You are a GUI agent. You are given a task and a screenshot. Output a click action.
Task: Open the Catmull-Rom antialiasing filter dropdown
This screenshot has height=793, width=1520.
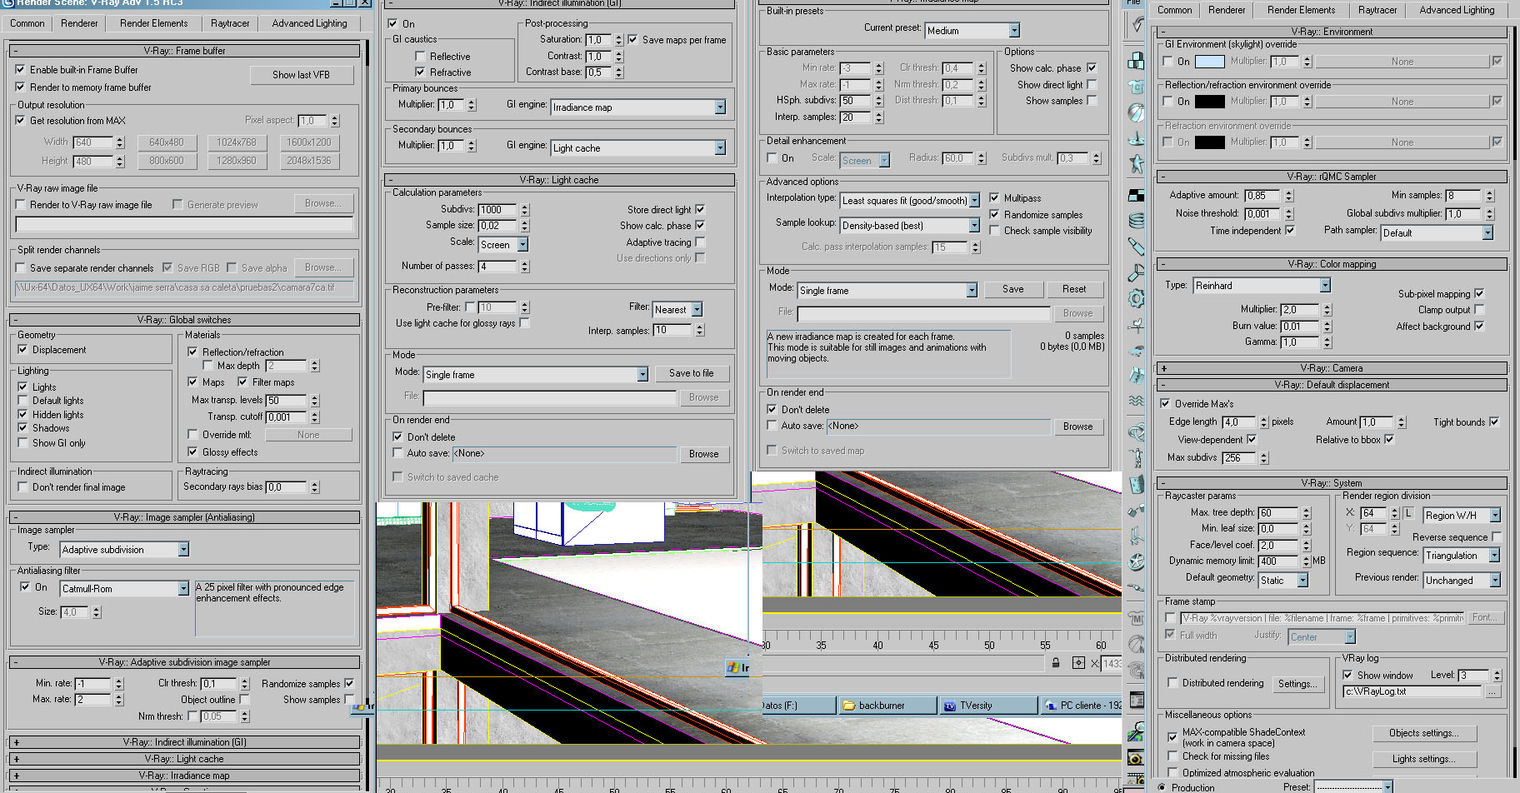pos(125,589)
